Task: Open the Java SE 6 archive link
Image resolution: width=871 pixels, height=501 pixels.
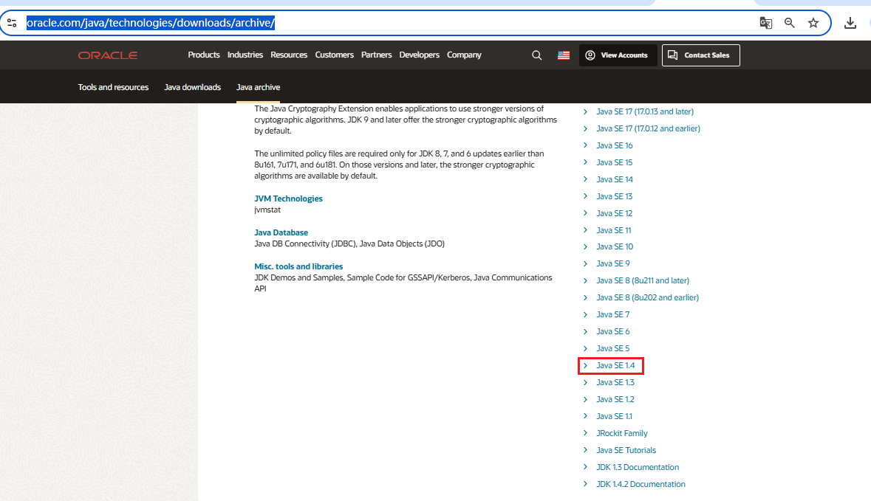Action: [x=613, y=331]
